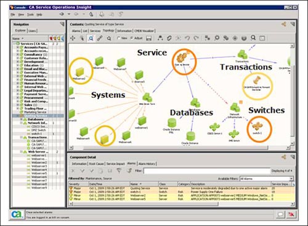The height and width of the screenshot is (226, 308).
Task: Expand the Accounts Payable service node
Action: coord(18,47)
